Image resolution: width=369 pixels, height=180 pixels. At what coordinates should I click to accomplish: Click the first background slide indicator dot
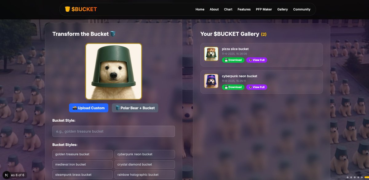point(347,177)
